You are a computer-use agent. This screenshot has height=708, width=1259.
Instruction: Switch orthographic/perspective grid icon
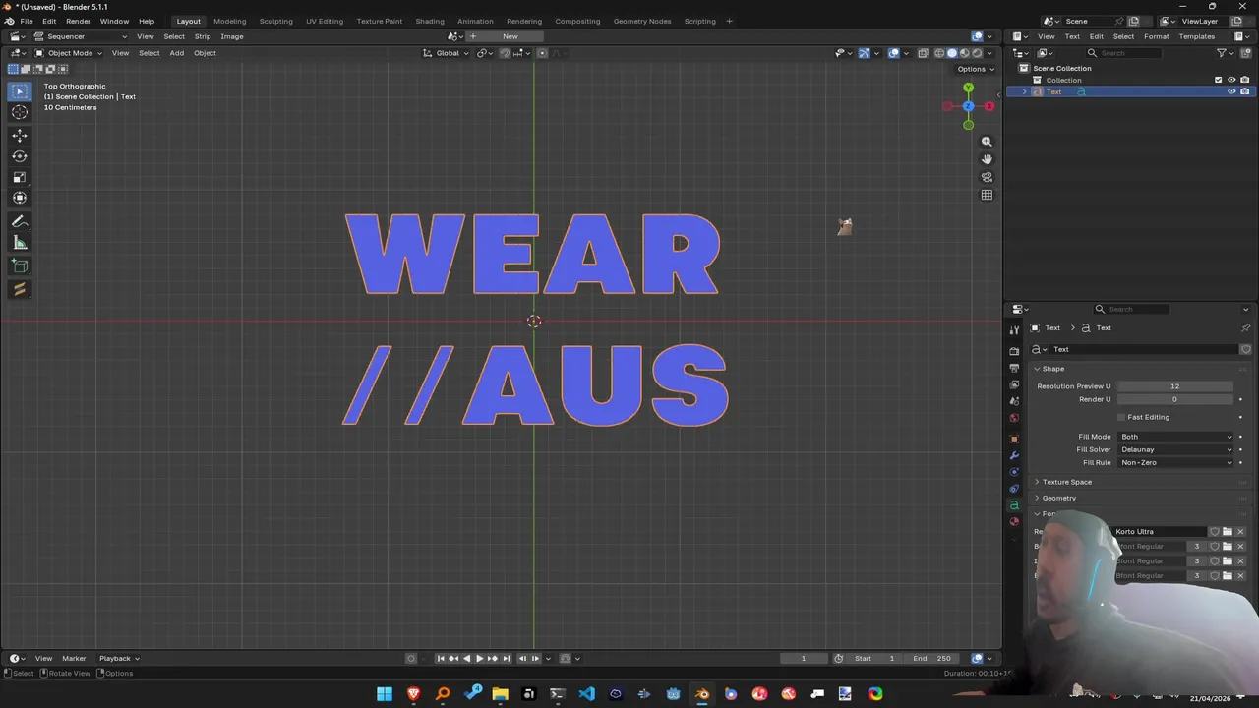(987, 195)
